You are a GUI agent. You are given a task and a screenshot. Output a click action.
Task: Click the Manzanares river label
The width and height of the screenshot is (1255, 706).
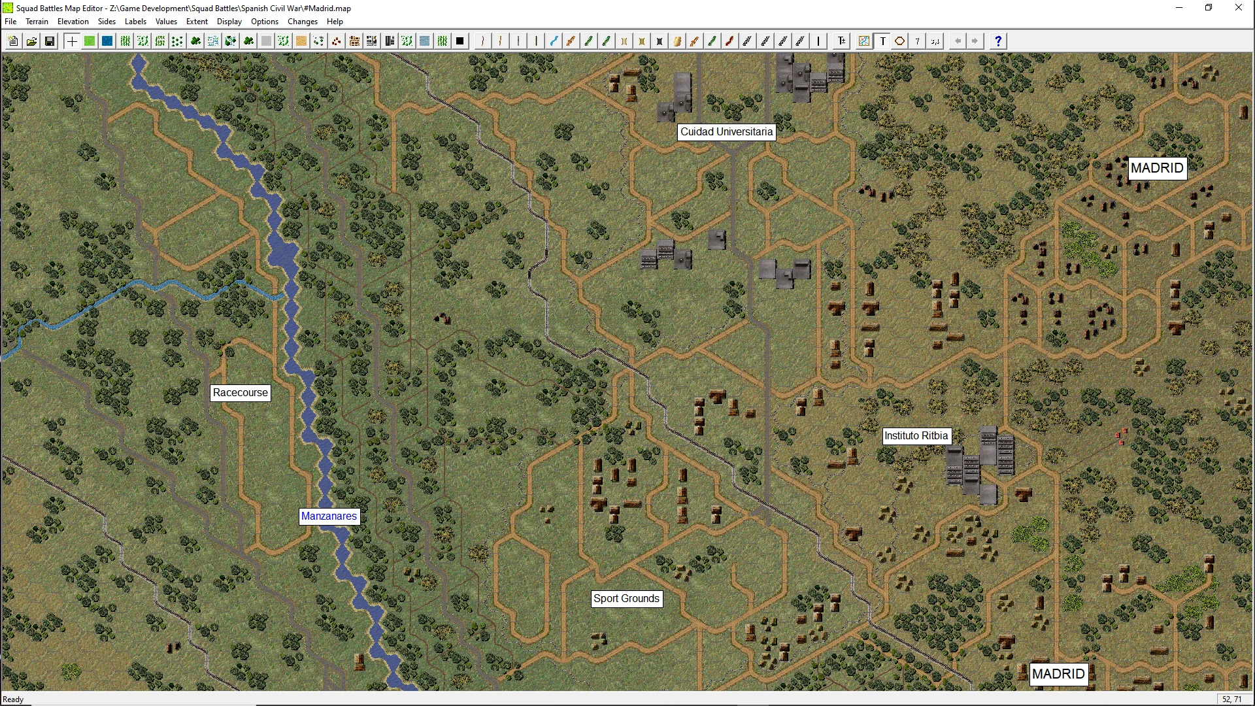[x=329, y=516]
